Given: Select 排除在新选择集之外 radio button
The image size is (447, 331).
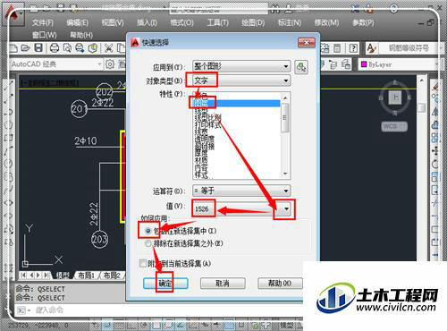Looking at the screenshot, I should pyautogui.click(x=148, y=243).
